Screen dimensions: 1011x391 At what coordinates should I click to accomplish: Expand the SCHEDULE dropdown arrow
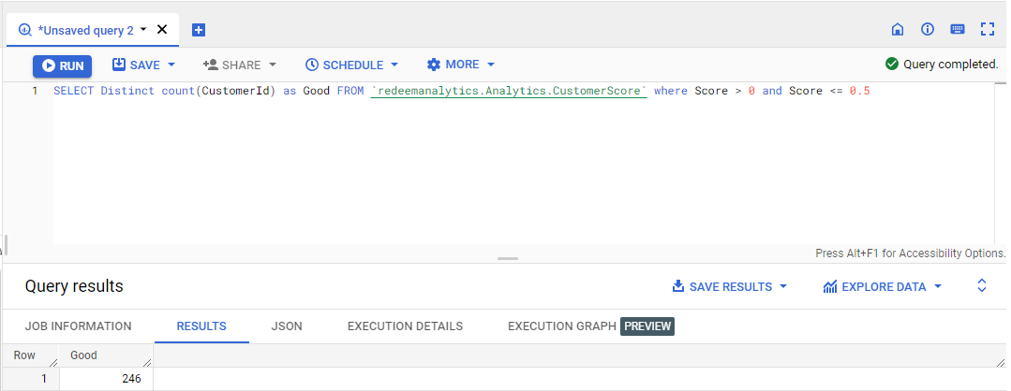point(394,65)
